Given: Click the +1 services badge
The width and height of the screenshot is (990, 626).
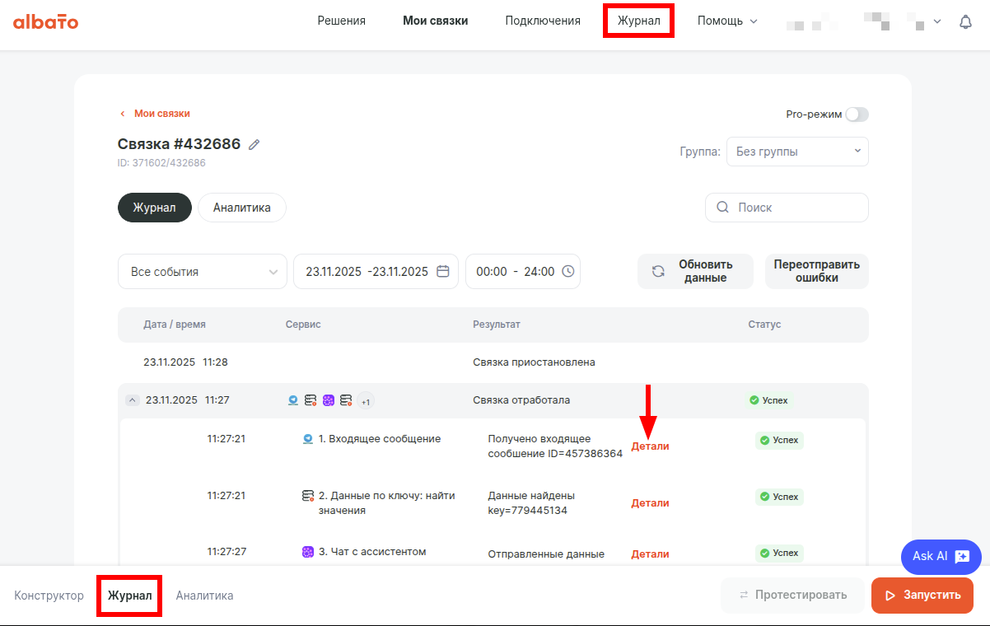Looking at the screenshot, I should [366, 401].
